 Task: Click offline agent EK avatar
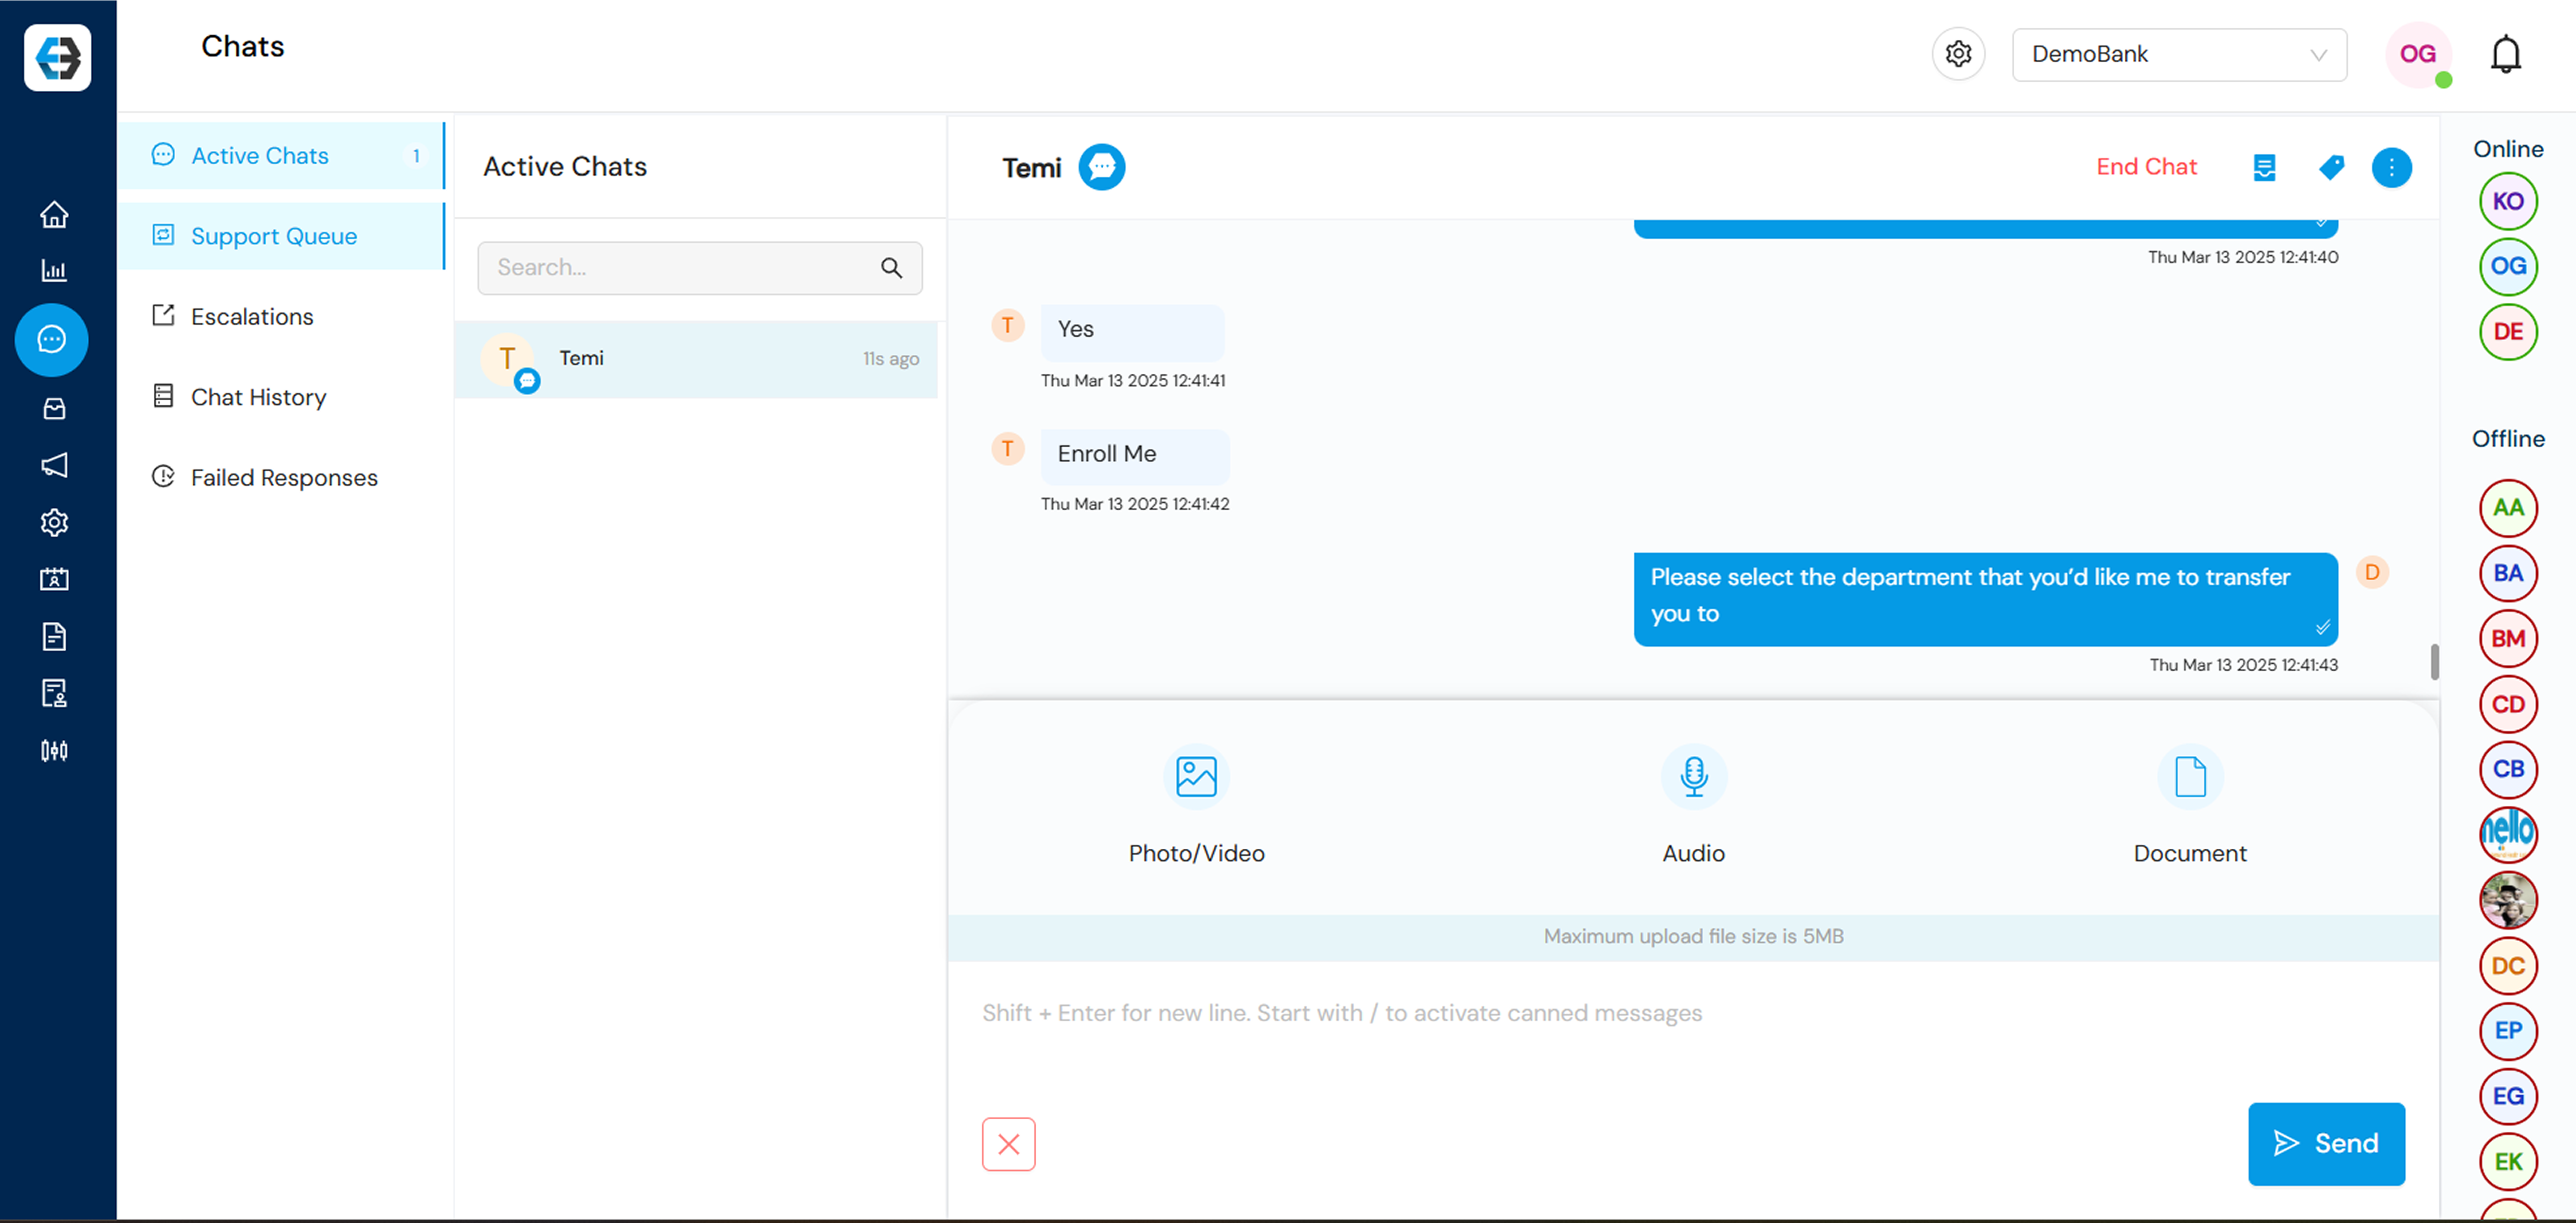tap(2508, 1162)
